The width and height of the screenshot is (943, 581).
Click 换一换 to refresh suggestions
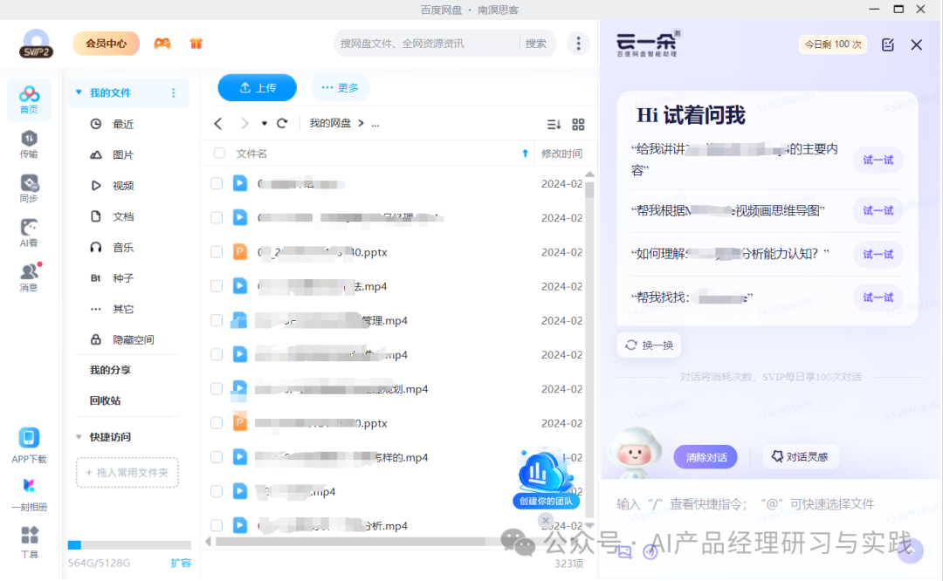click(649, 345)
